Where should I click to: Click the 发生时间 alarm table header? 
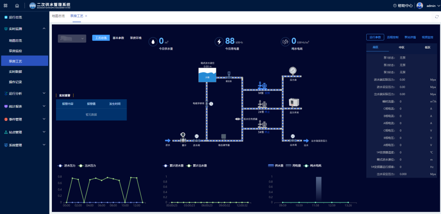(115, 104)
